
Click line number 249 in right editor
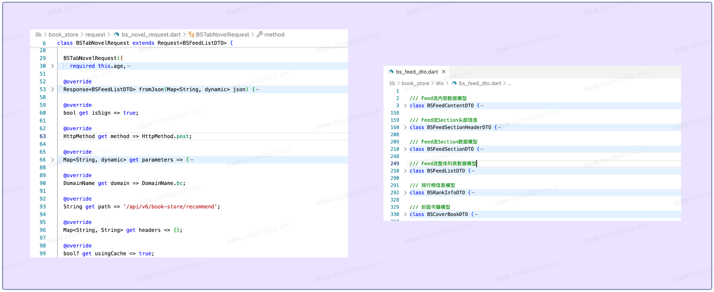pos(395,164)
